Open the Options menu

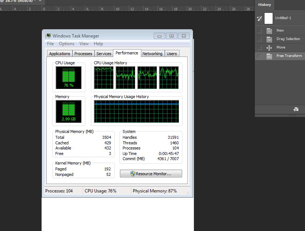pyautogui.click(x=67, y=44)
